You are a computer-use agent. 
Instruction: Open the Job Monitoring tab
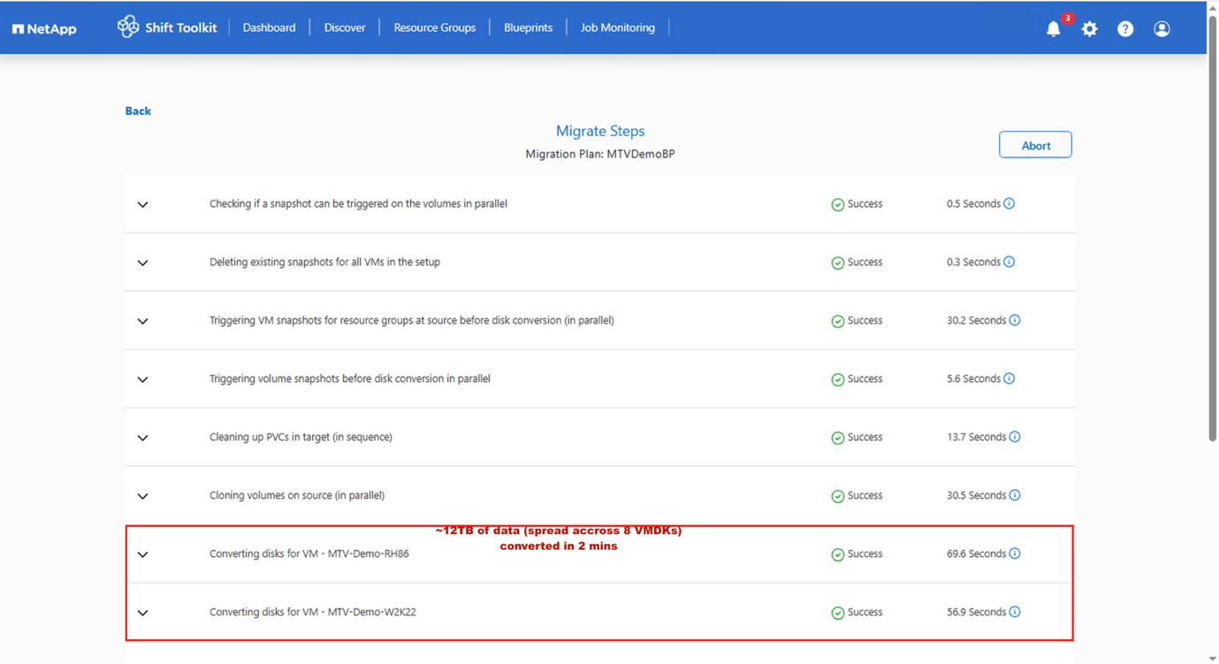(617, 27)
